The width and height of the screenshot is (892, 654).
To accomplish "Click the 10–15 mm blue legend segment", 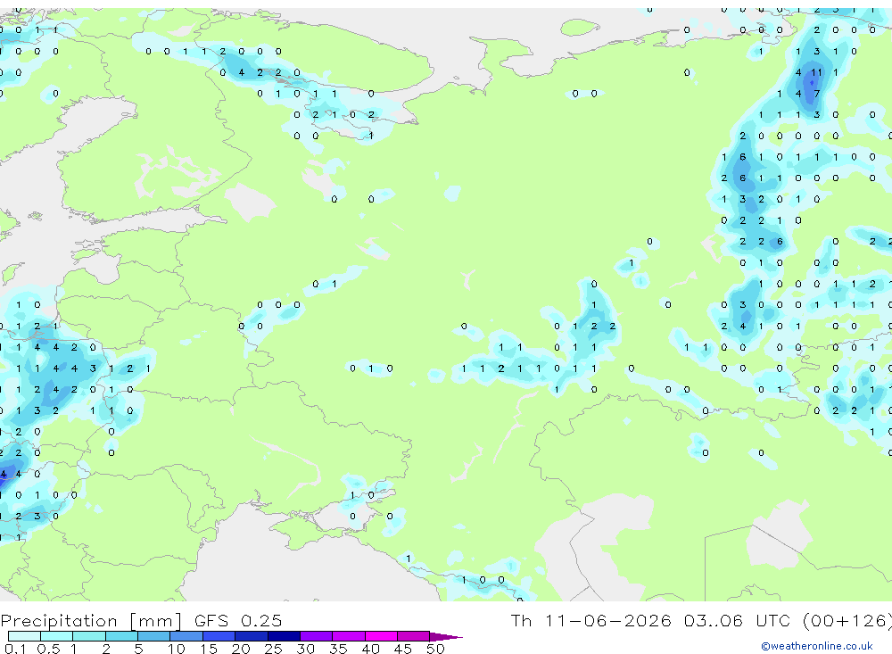I will coord(186,636).
